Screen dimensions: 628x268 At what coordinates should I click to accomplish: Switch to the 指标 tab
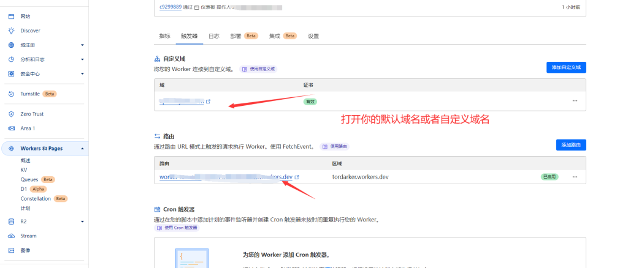click(x=164, y=36)
